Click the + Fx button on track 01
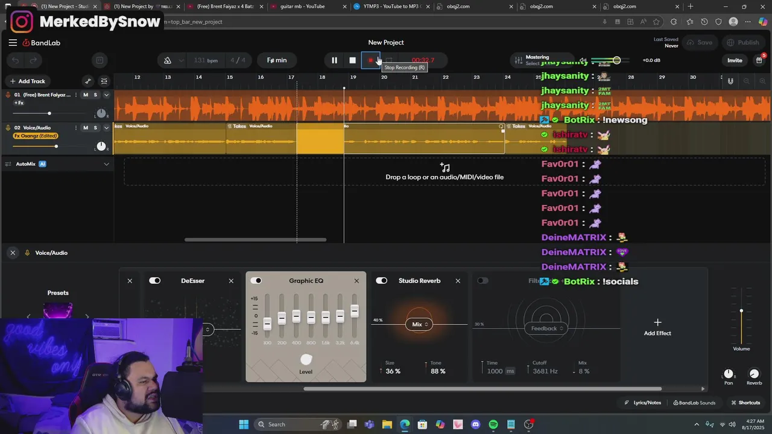The height and width of the screenshot is (434, 772). pos(19,103)
